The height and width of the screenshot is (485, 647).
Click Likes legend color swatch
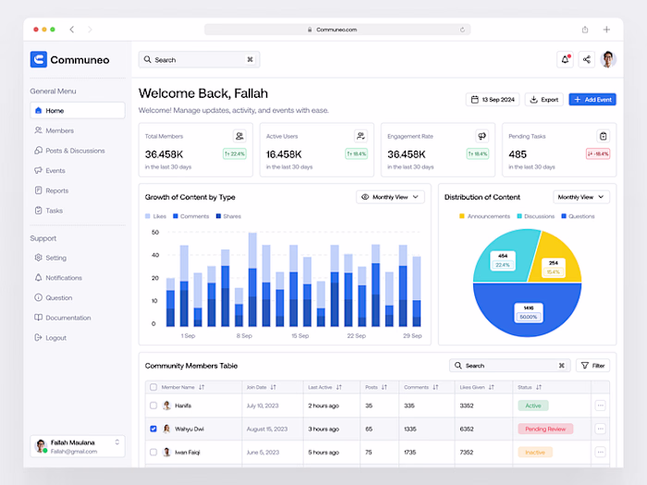(148, 216)
